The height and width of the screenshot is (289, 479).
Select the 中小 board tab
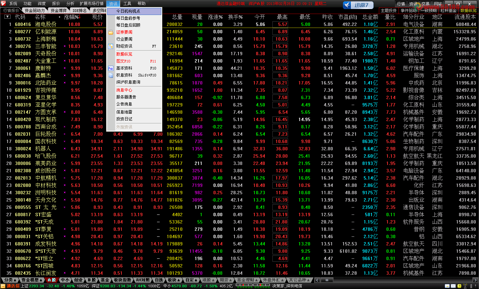coord(65,280)
